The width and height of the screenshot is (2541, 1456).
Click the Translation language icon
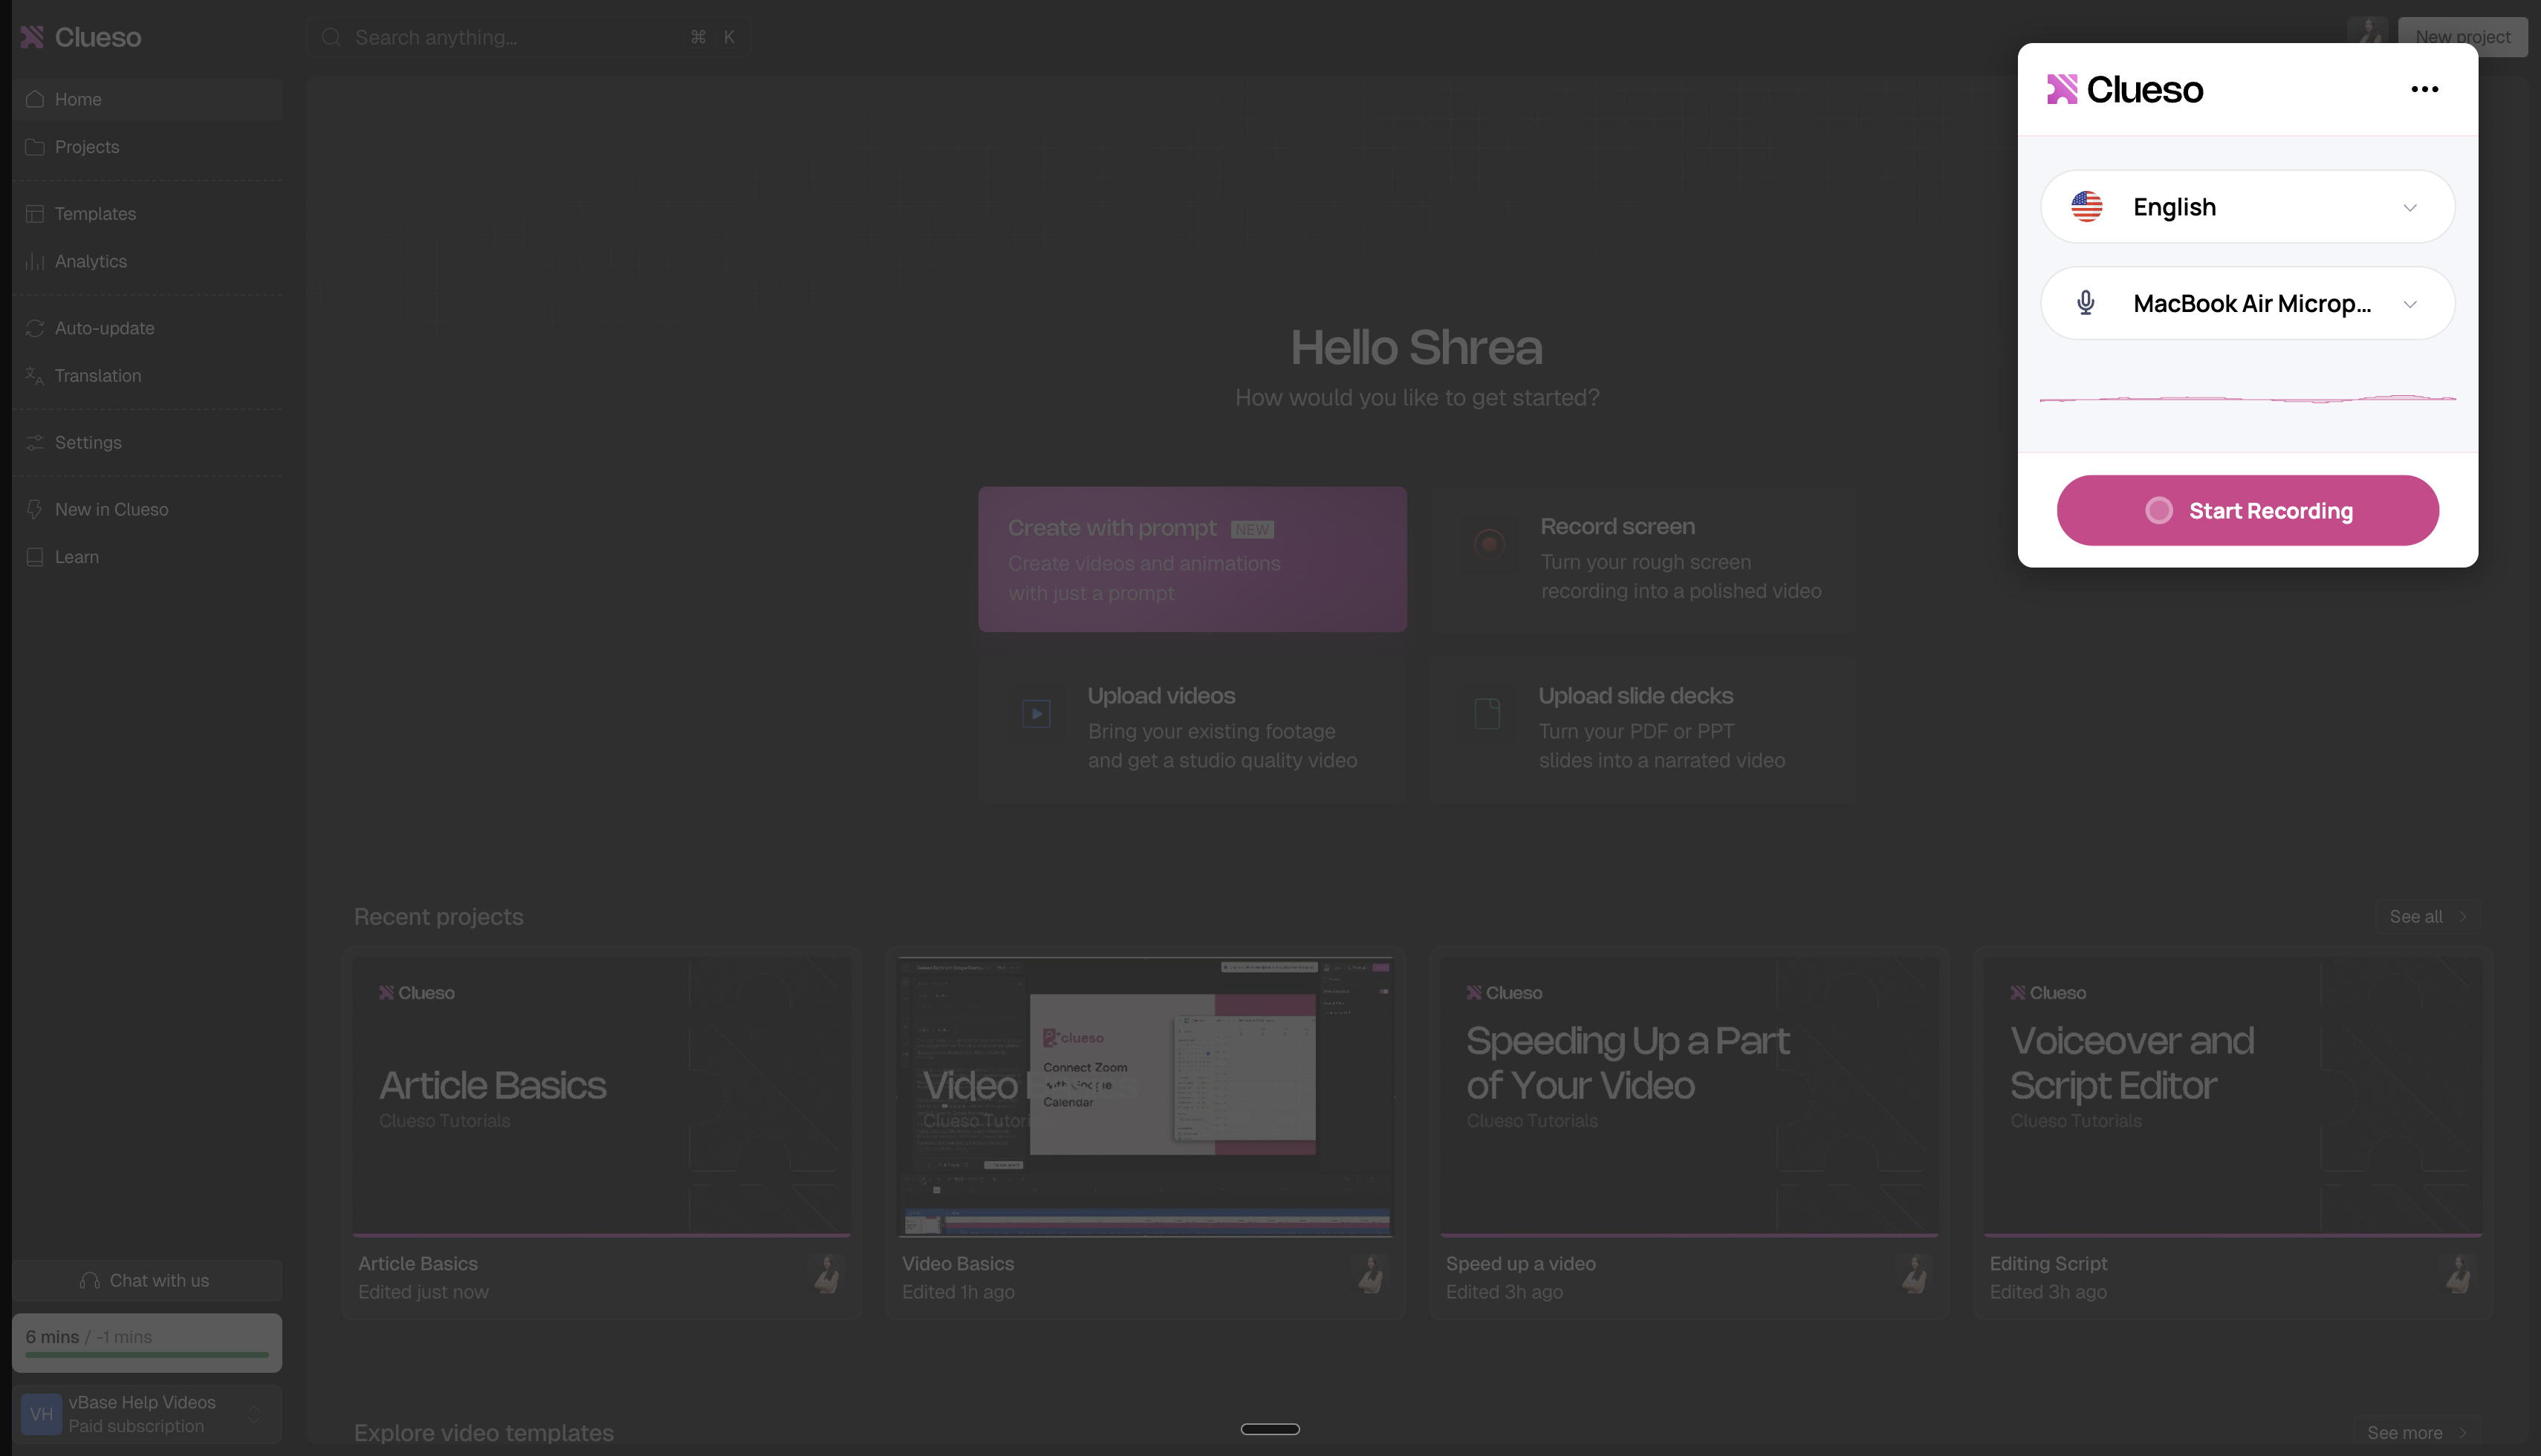tap(35, 376)
